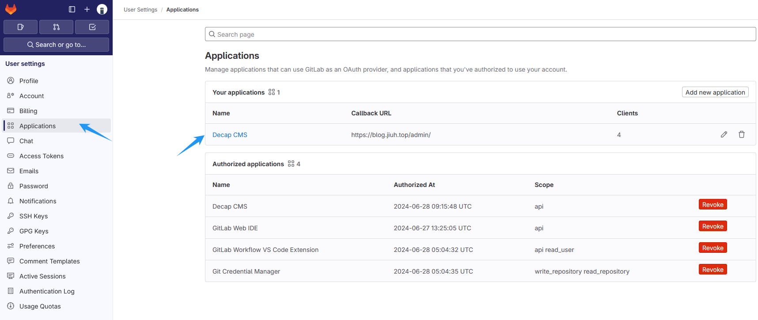This screenshot has height=320, width=758.
Task: Go to Access Tokens settings
Action: (42, 156)
